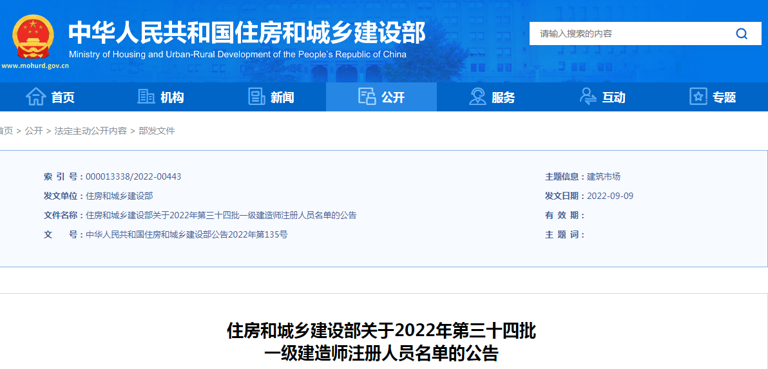Open the 首页 menu item

click(62, 97)
